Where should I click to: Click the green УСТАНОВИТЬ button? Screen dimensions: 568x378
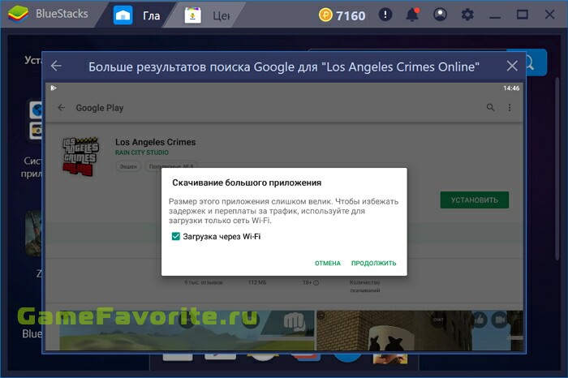475,200
